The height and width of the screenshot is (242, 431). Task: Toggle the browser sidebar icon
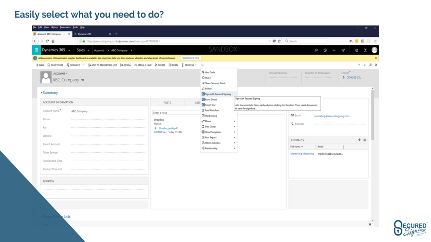click(x=363, y=41)
